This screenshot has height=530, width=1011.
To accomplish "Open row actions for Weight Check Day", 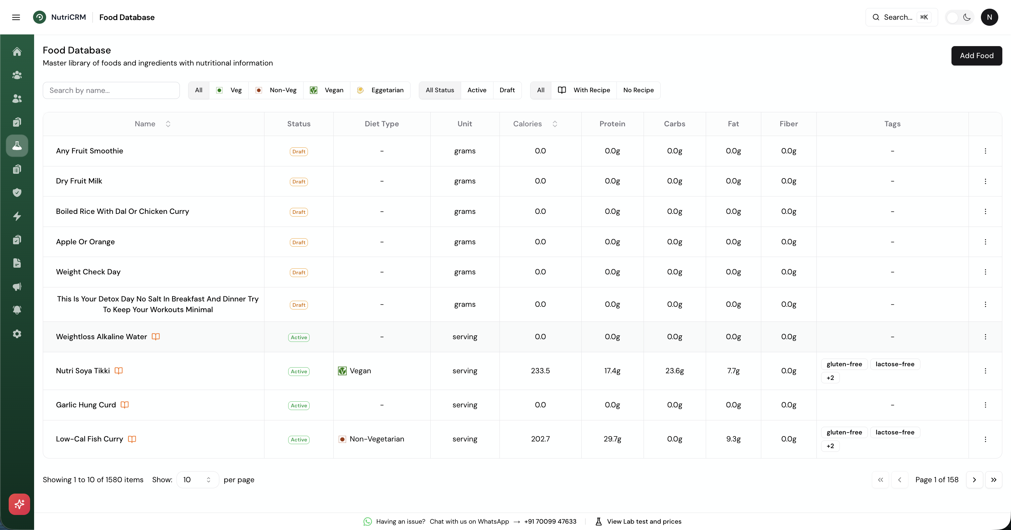I will click(985, 272).
